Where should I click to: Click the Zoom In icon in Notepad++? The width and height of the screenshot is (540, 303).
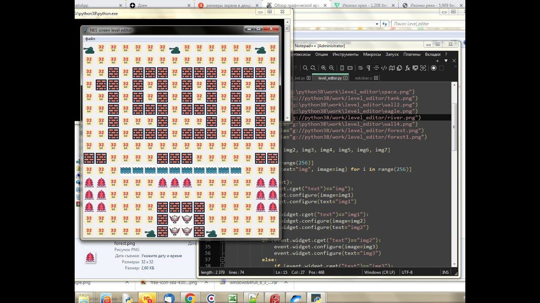pyautogui.click(x=324, y=68)
